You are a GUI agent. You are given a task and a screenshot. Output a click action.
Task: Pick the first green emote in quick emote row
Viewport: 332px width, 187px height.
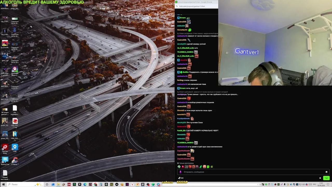pyautogui.click(x=179, y=166)
